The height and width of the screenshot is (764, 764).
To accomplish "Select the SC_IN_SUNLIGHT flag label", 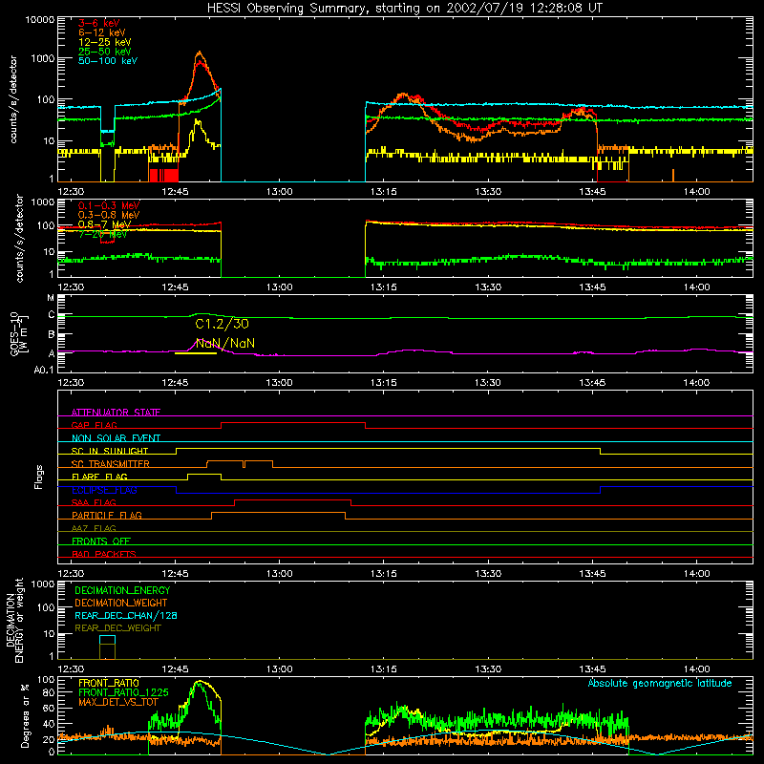I will (x=110, y=451).
